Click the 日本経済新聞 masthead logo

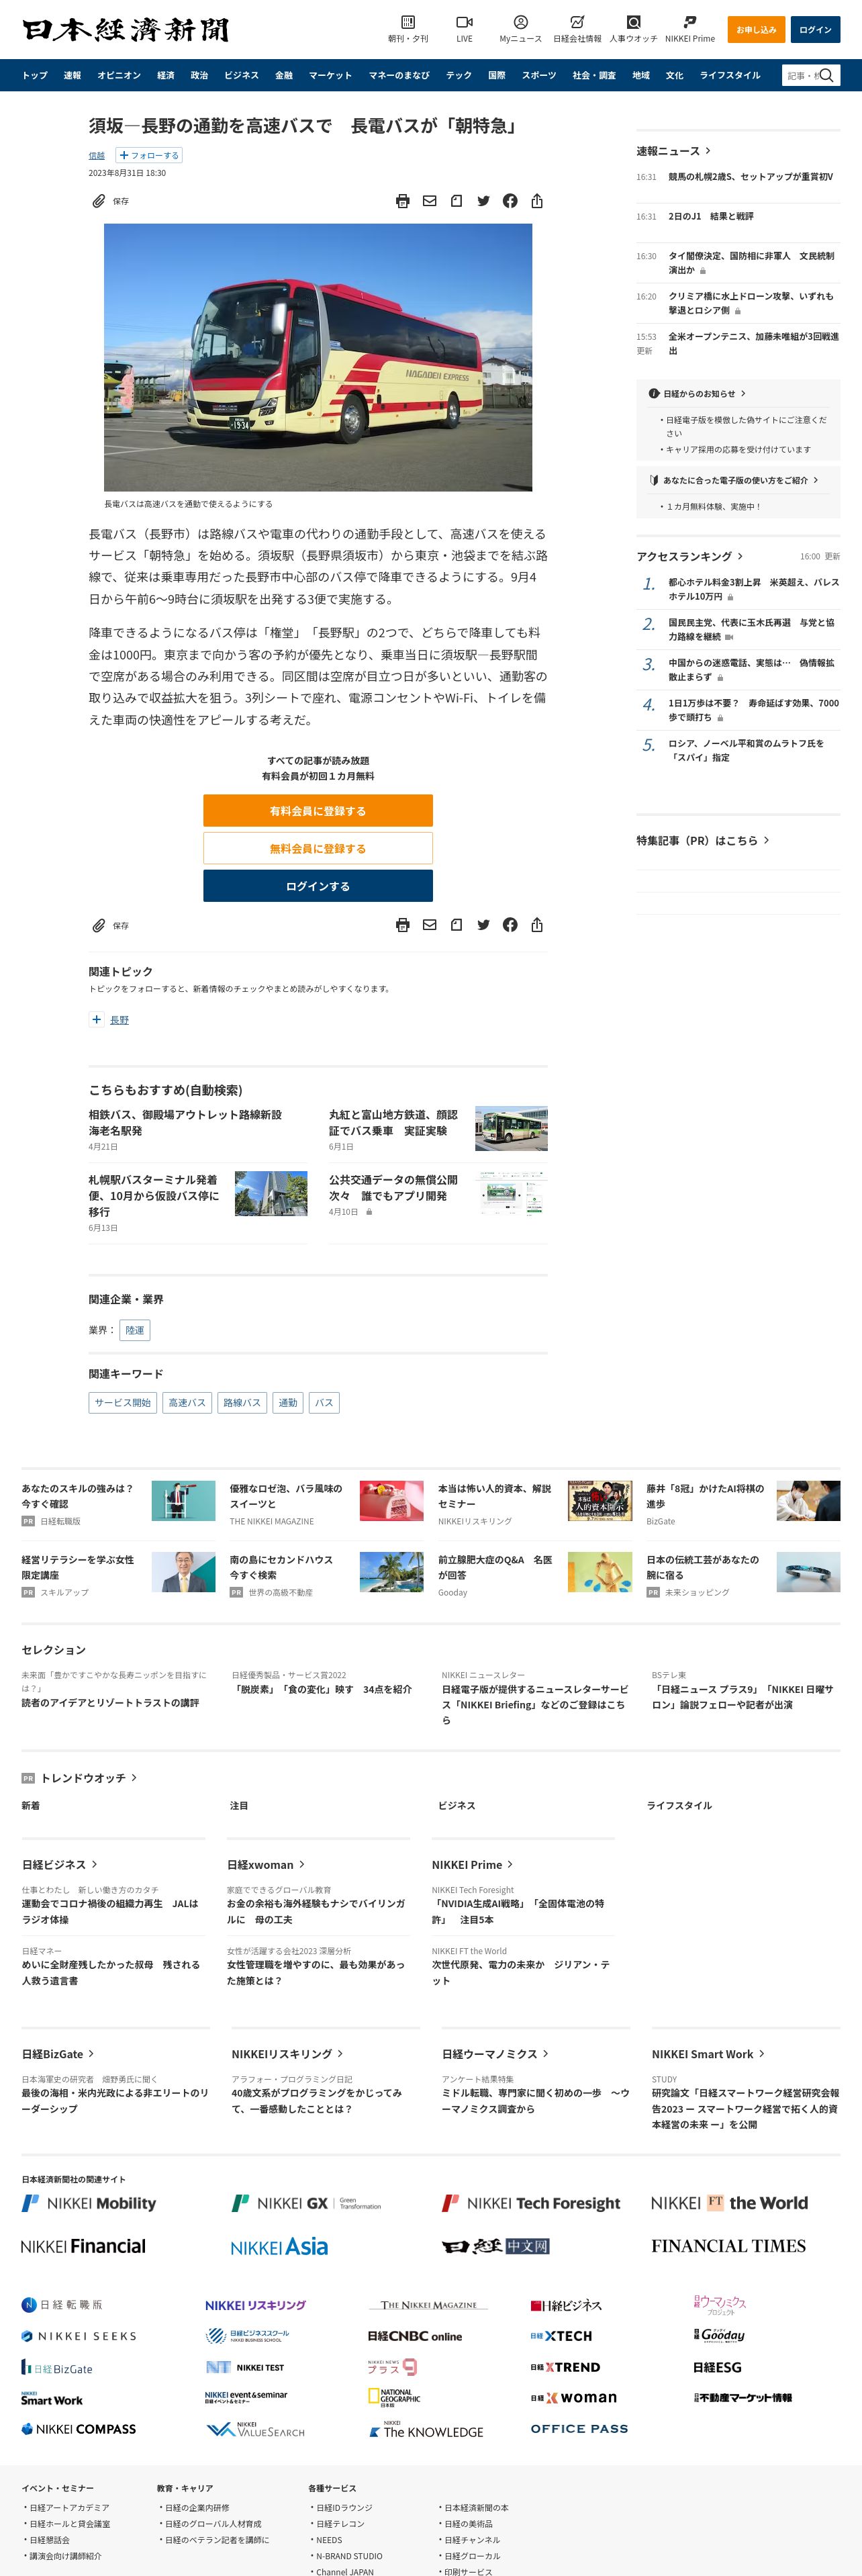(126, 30)
